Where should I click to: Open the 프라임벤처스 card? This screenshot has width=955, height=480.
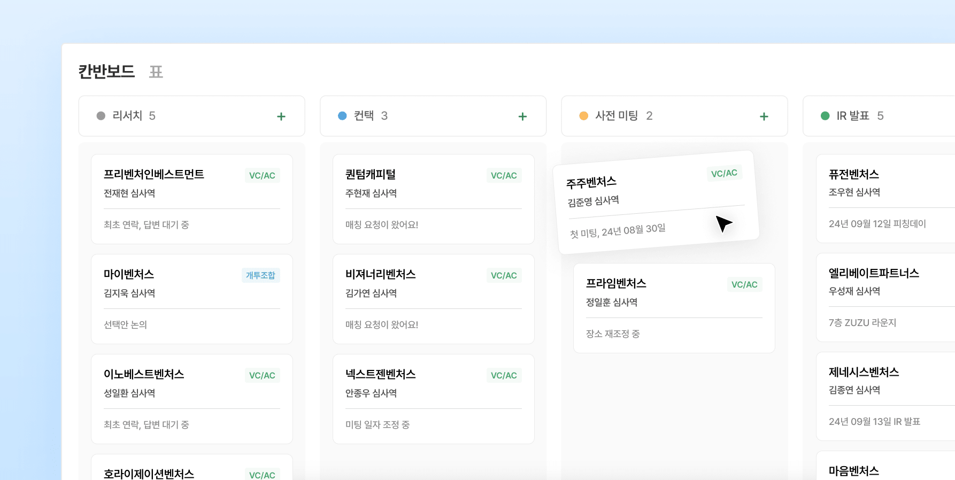(674, 308)
